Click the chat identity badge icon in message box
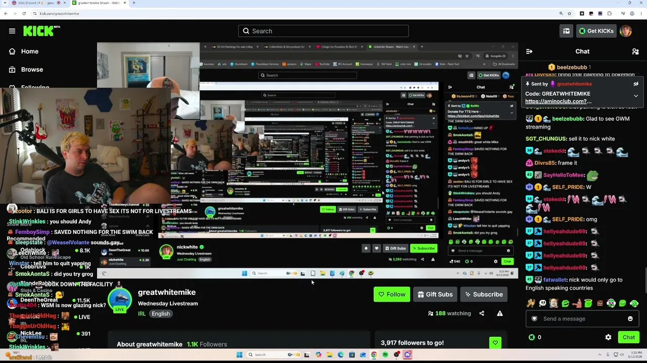Image resolution: width=647 pixels, height=363 pixels. coord(534,319)
